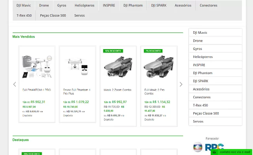Click the Drone DJI Phantom 4 Pro Plus title
253x155 pixels.
pyautogui.click(x=77, y=92)
